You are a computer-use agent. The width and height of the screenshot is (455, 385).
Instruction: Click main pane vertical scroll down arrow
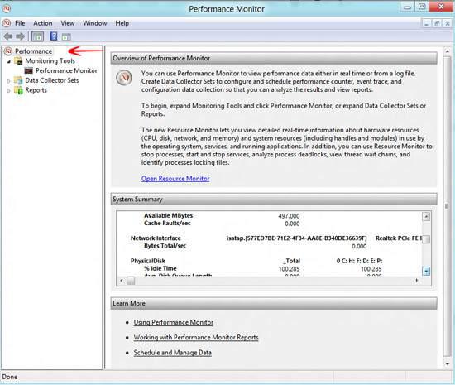pyautogui.click(x=448, y=364)
